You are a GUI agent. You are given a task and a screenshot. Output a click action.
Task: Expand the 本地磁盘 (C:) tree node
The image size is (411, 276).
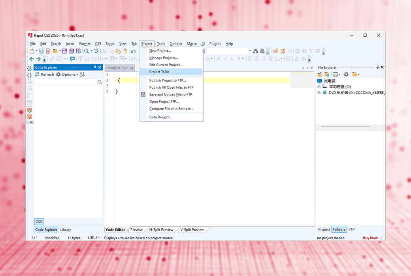pos(319,87)
